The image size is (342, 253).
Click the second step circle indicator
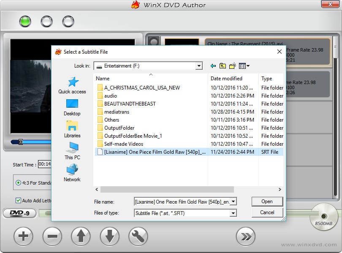click(47, 22)
